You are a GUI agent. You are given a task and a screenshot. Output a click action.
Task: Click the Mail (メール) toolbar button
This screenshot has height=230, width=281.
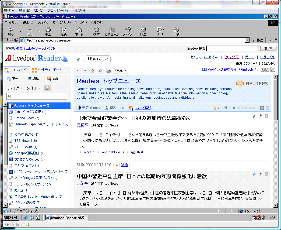[x=160, y=32]
